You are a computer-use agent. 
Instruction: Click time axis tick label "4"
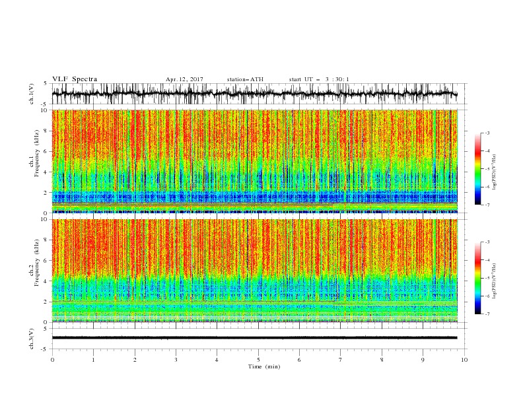[x=217, y=360]
